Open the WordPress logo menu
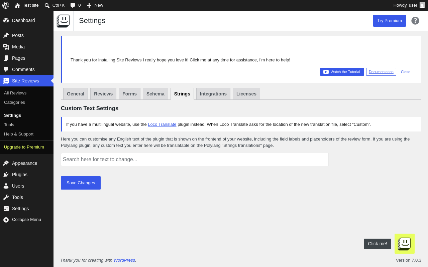The width and height of the screenshot is (428, 267). (x=6, y=5)
